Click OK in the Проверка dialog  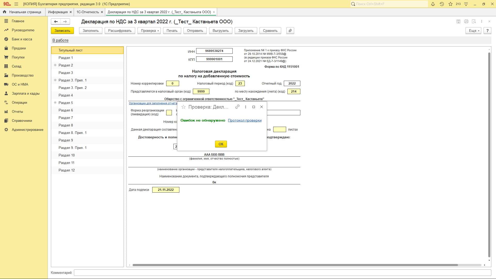(x=221, y=144)
